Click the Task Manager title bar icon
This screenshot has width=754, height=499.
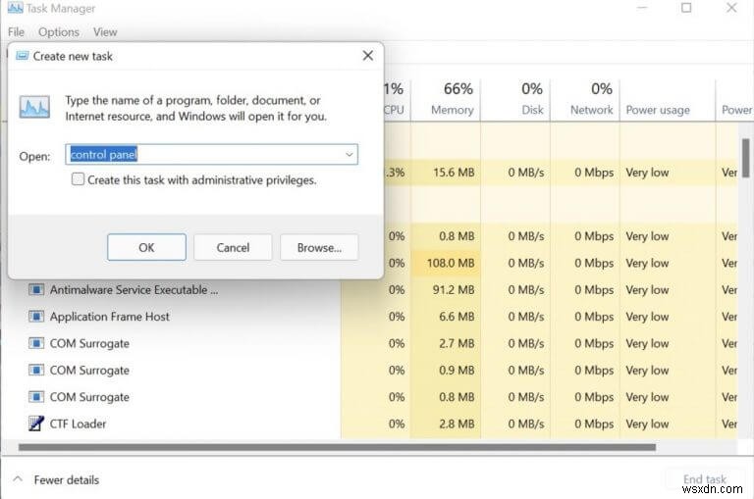[x=15, y=8]
